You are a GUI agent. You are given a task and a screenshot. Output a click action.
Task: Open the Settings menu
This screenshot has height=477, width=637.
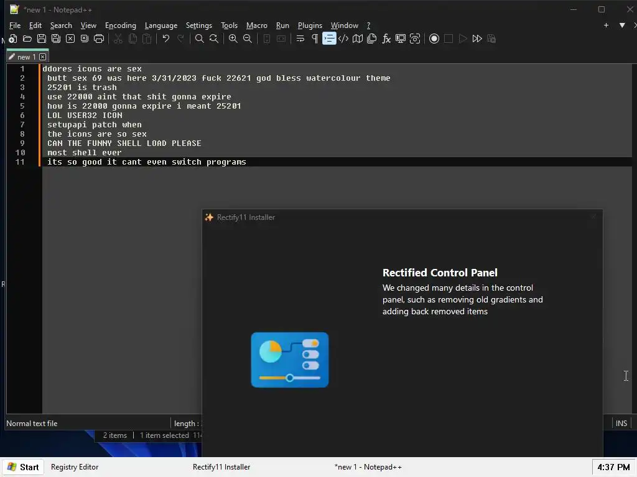(199, 25)
